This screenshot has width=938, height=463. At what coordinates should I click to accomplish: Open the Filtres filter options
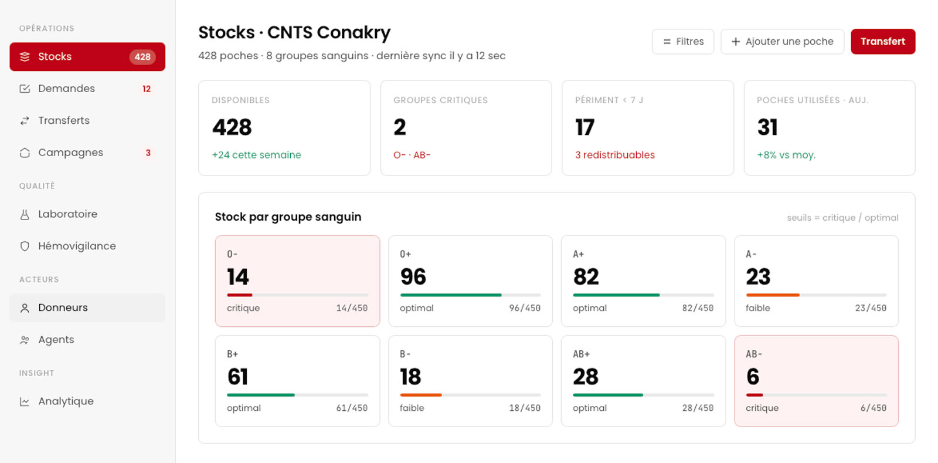click(x=683, y=42)
